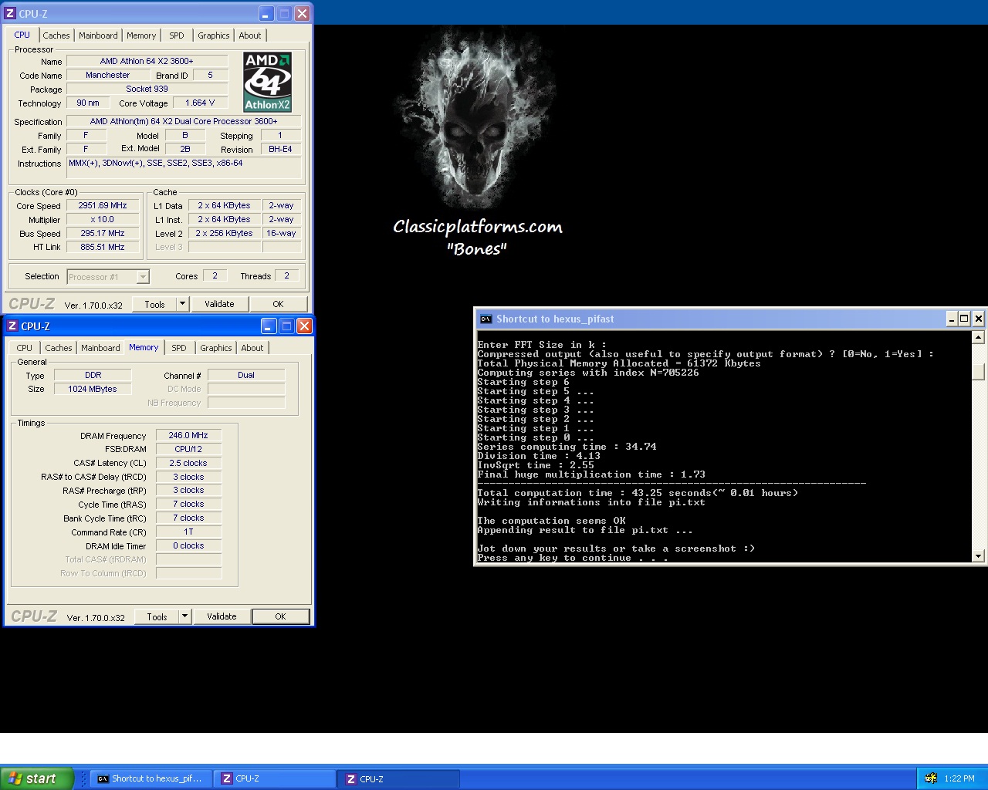Expand Tools dropdown arrow in top CPU-Z window
This screenshot has width=988, height=790.
click(183, 304)
